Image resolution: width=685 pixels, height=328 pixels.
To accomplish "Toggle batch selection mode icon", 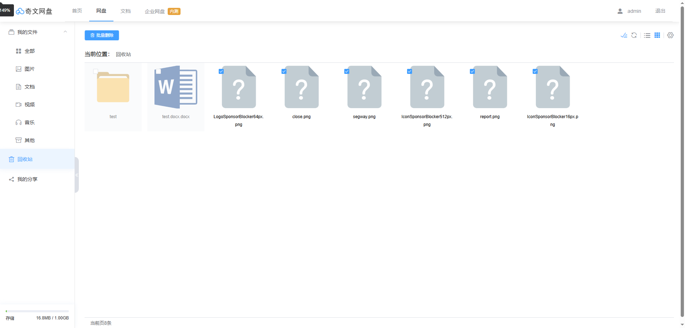I will tap(624, 35).
